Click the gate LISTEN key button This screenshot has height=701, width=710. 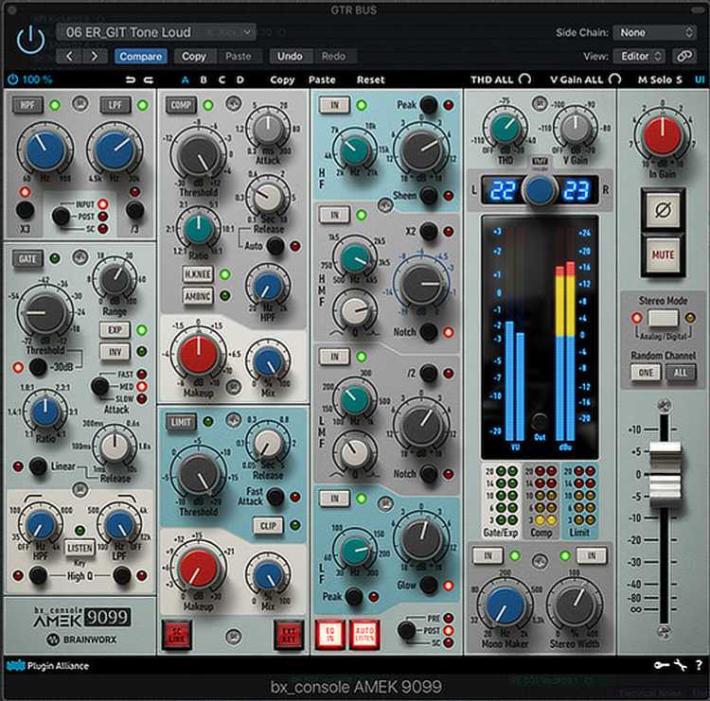click(80, 548)
